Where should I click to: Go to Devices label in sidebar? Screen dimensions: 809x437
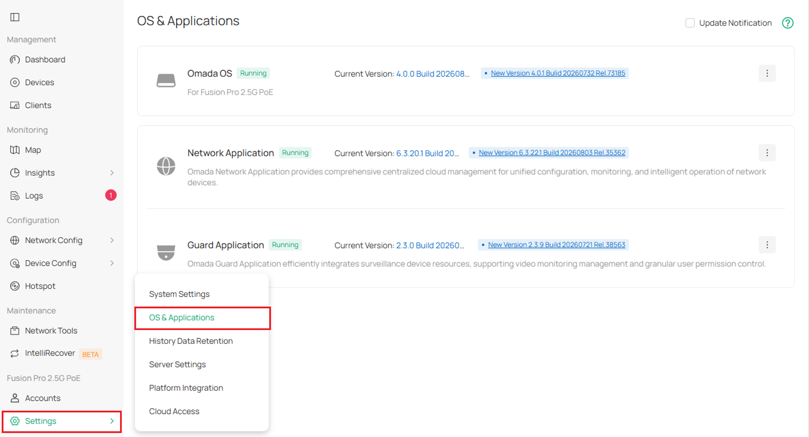point(40,82)
